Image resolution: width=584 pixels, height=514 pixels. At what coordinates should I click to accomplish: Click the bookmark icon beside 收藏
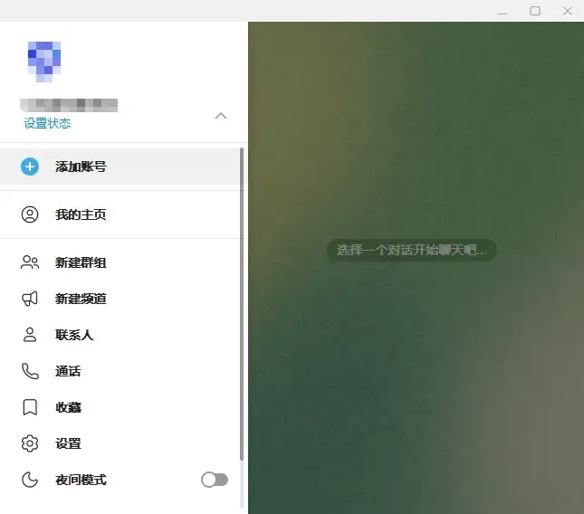[x=30, y=407]
